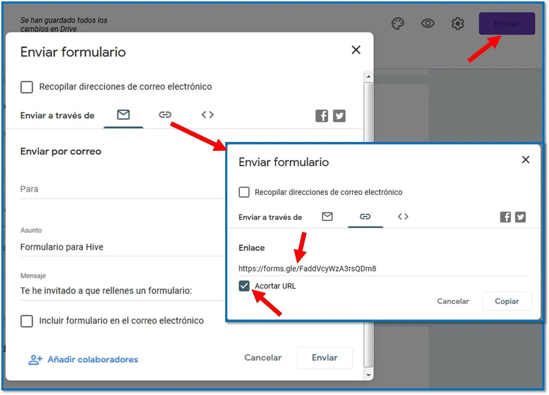The image size is (549, 395).
Task: Select the email tab in large dialog
Action: click(x=124, y=115)
